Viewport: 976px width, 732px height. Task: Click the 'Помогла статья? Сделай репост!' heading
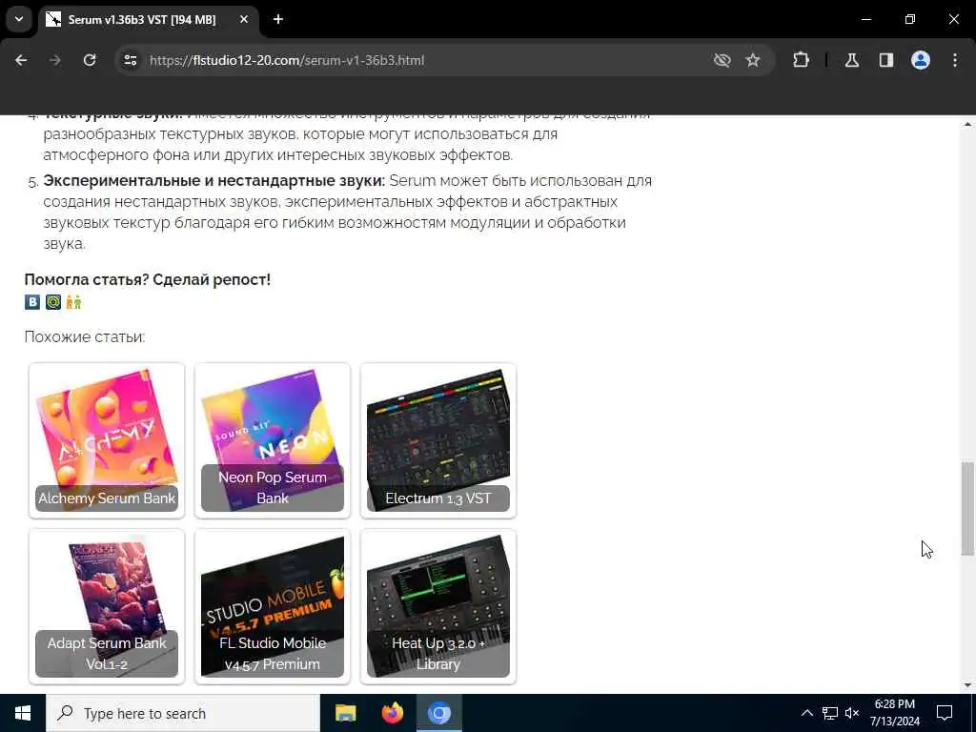tap(148, 279)
